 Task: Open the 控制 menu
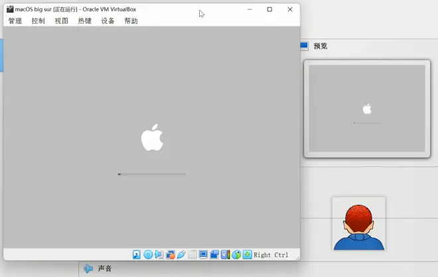(38, 21)
